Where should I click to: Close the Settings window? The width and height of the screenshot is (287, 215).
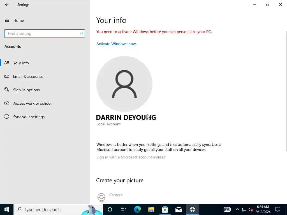click(280, 4)
